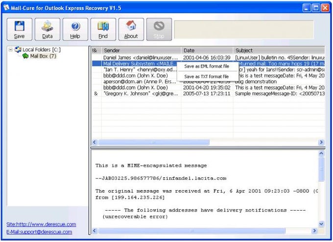Click the green Mail Box folder icon
The width and height of the screenshot is (333, 242).
click(x=25, y=56)
